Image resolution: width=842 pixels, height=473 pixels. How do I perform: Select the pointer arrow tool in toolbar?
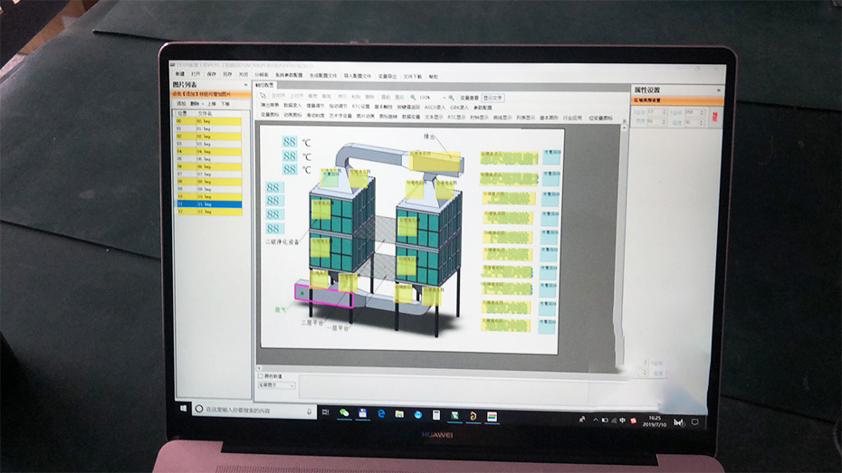coord(263,96)
